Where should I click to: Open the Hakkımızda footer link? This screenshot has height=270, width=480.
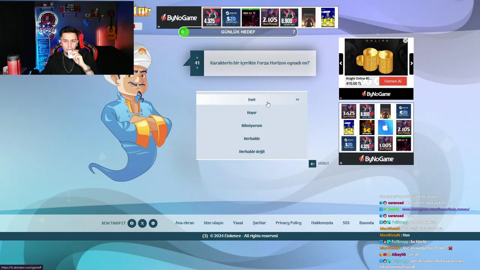coord(322,223)
